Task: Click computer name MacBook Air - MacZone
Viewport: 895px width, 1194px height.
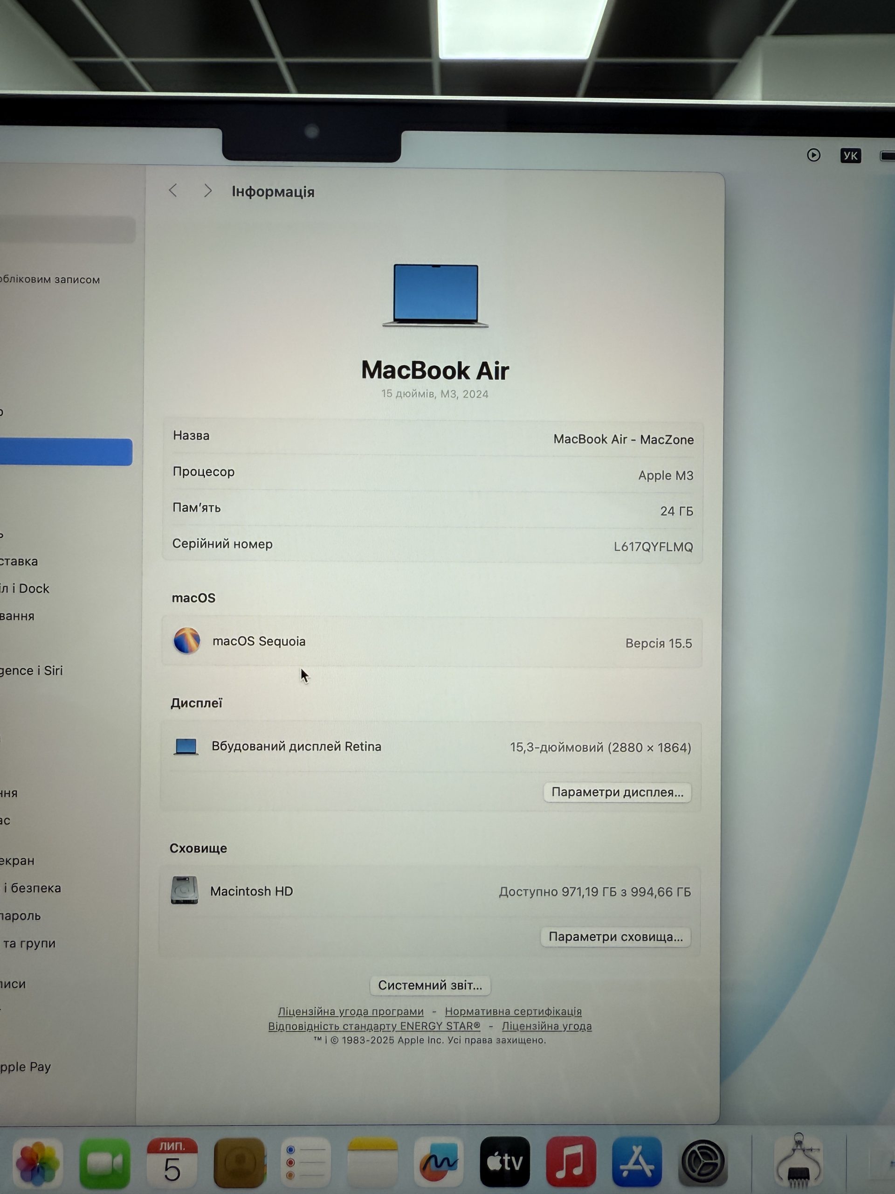Action: pos(624,439)
